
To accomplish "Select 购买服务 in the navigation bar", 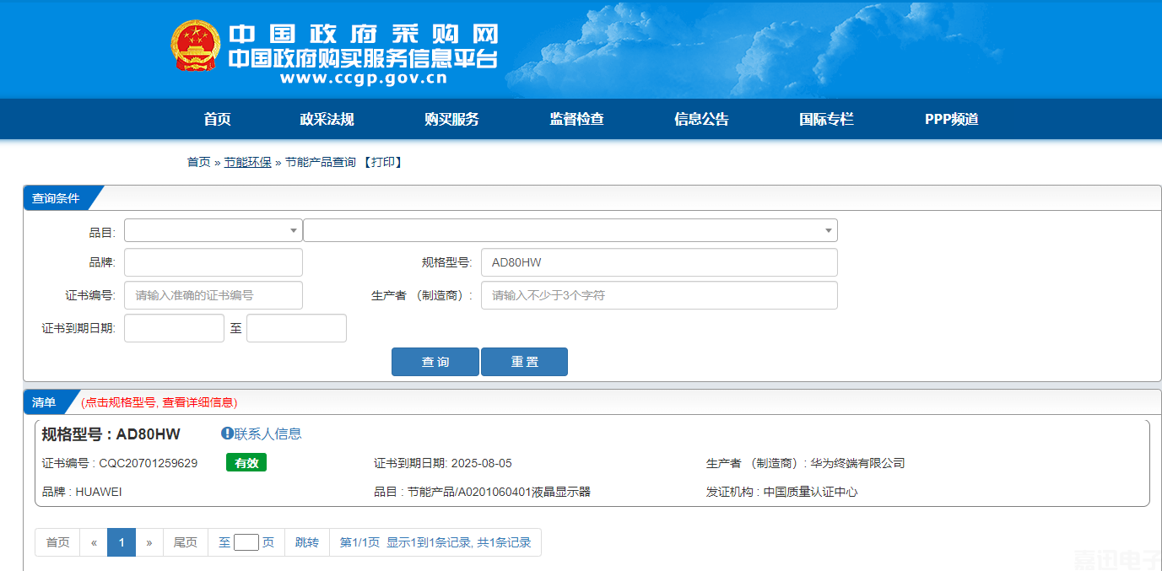I will (451, 119).
